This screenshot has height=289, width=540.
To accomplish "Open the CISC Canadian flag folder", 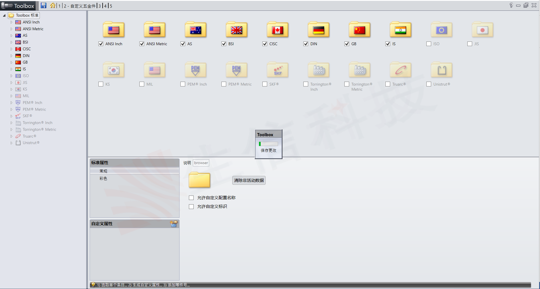I will (278, 30).
